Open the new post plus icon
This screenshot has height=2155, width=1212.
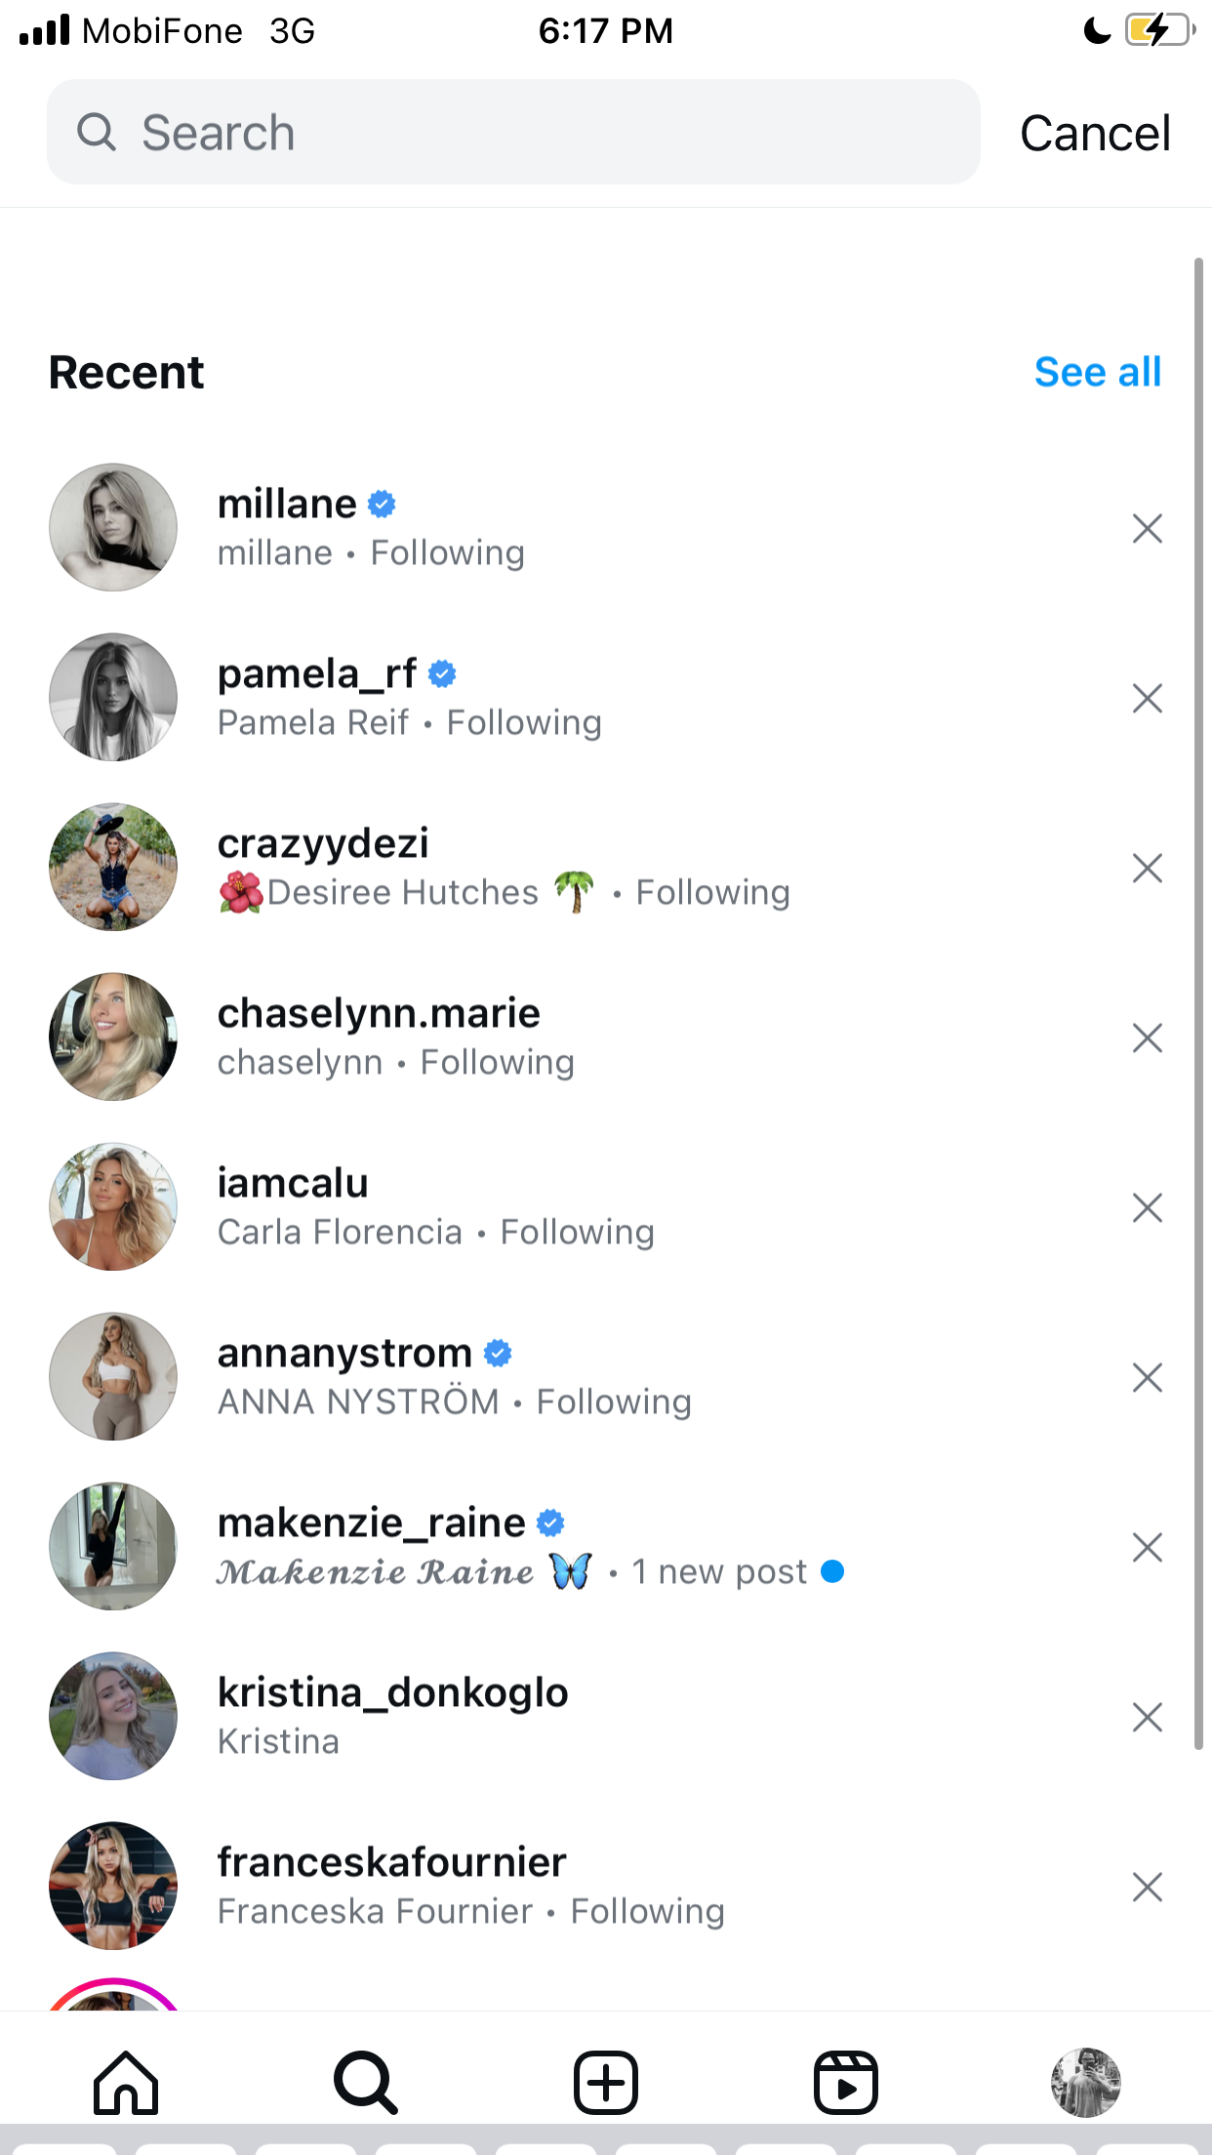(x=606, y=2083)
